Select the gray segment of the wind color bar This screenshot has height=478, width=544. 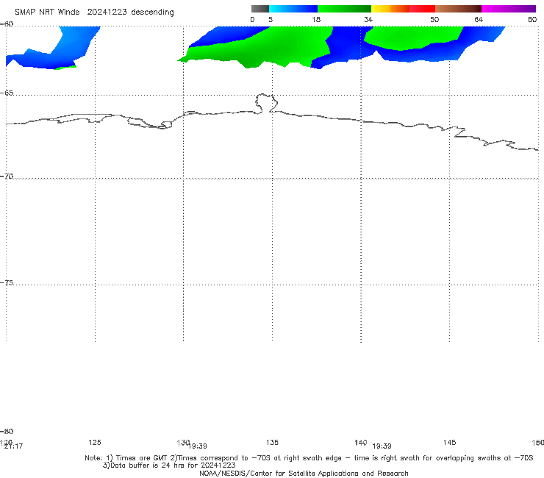click(260, 9)
